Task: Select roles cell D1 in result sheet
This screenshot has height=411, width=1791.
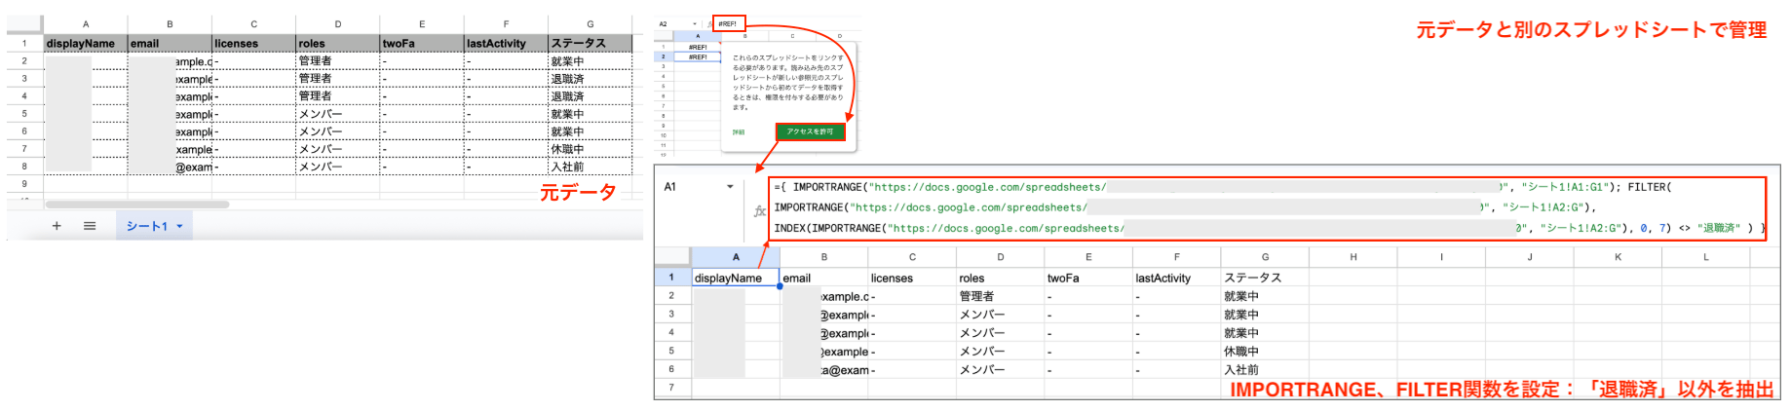Action: pos(1001,278)
